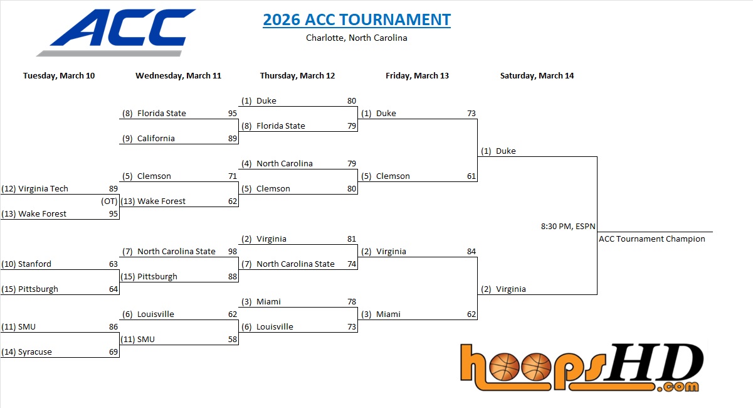The width and height of the screenshot is (753, 408).
Task: Click the Friday, March 13 header
Action: 417,76
